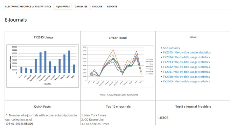The image size is (230, 129).
Task: Click the E-Journals page heading
Action: click(x=16, y=20)
